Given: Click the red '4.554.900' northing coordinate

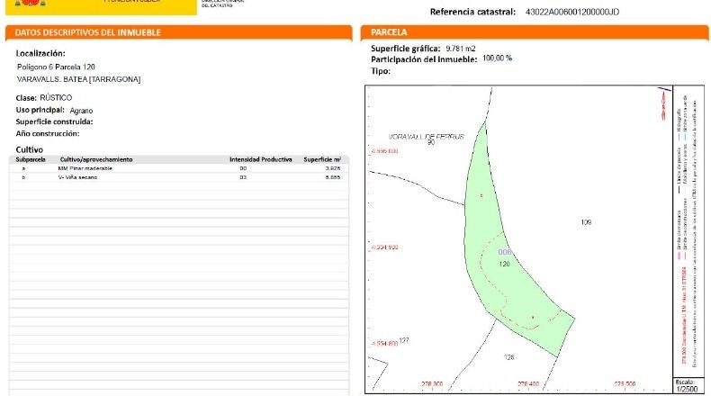Looking at the screenshot, I should (x=384, y=247).
